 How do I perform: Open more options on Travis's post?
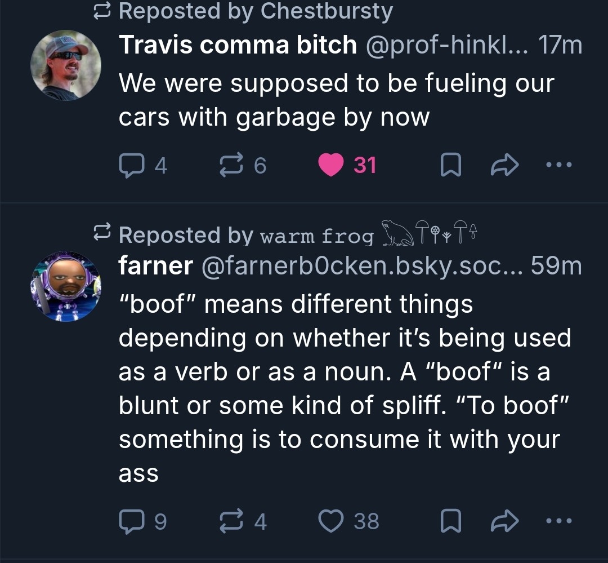coord(559,165)
